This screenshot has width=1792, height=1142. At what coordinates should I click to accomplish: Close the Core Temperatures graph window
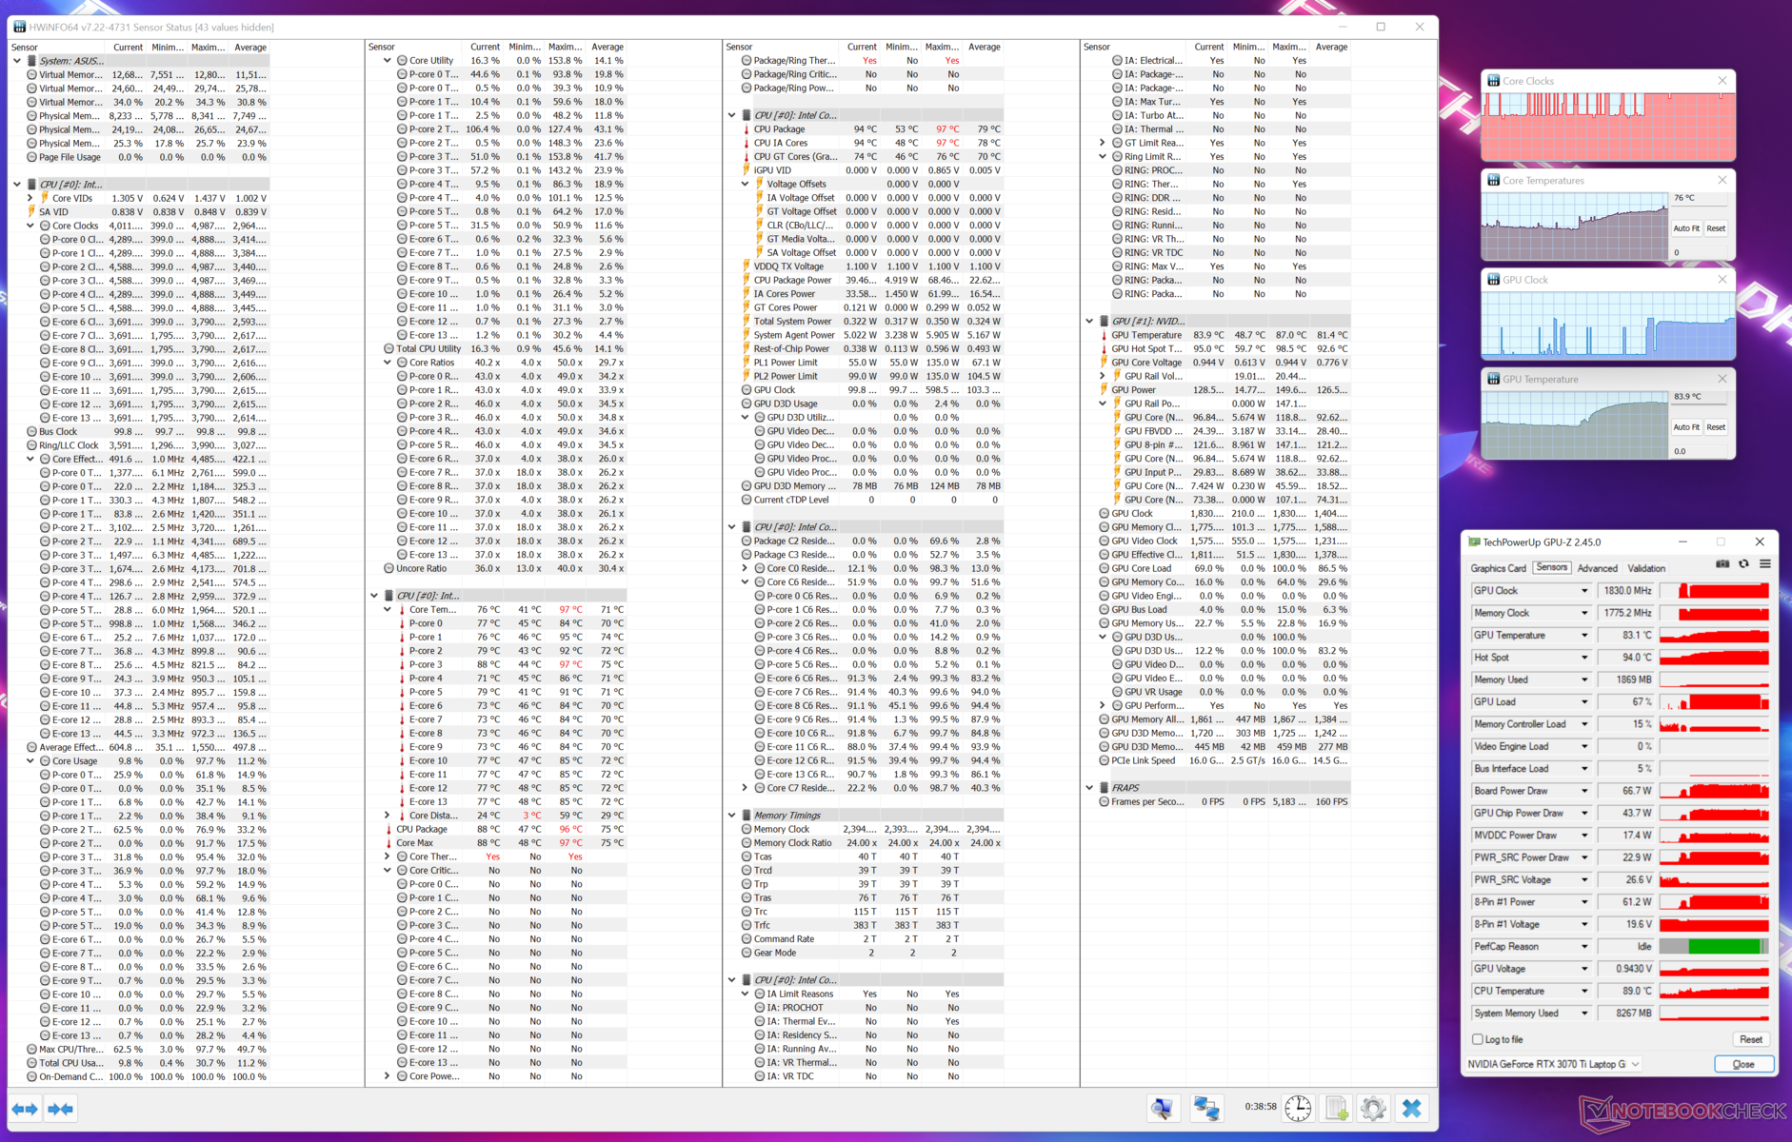pos(1722,180)
